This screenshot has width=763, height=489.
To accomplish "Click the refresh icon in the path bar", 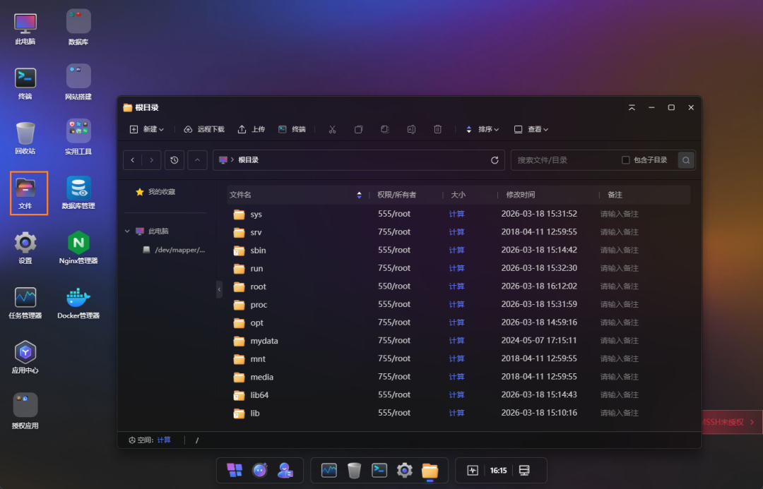I will (x=495, y=160).
